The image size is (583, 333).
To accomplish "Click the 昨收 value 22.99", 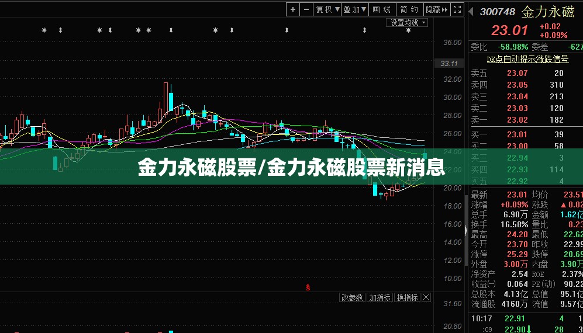I will tap(573, 244).
